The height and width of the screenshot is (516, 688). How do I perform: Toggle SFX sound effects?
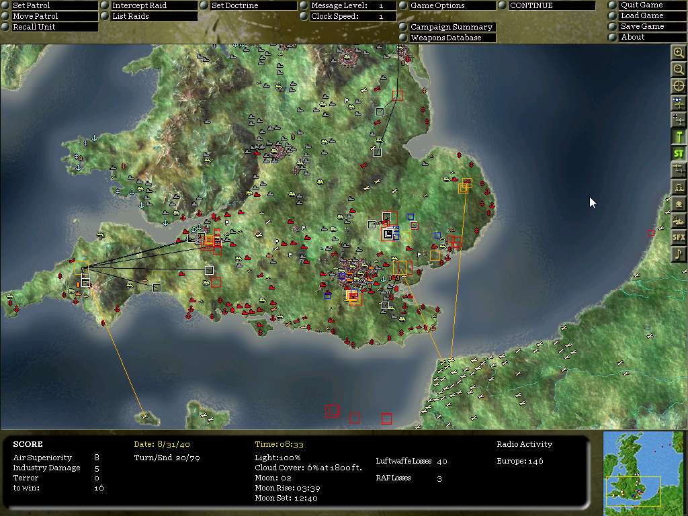click(679, 237)
